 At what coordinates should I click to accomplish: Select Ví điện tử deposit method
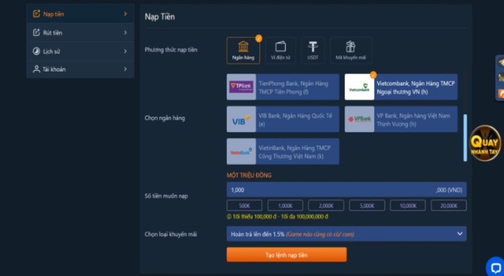coord(280,50)
